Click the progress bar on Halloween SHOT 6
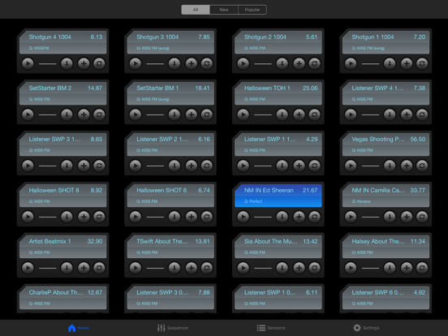 pyautogui.click(x=155, y=217)
